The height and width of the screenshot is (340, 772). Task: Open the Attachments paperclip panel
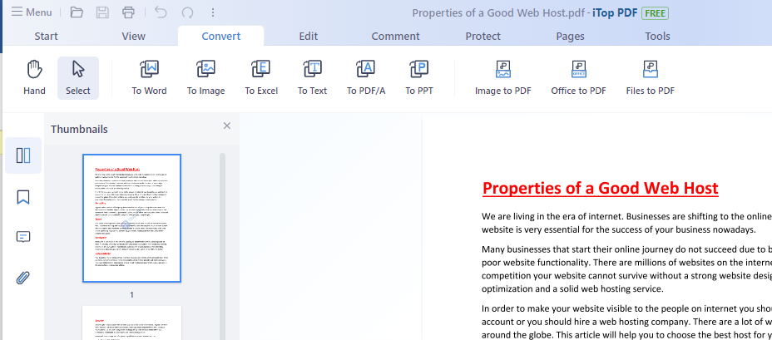click(23, 278)
